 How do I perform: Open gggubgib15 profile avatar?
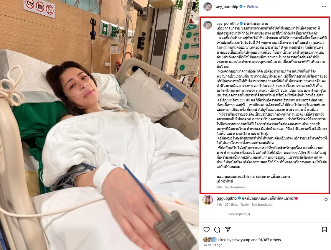point(208,200)
